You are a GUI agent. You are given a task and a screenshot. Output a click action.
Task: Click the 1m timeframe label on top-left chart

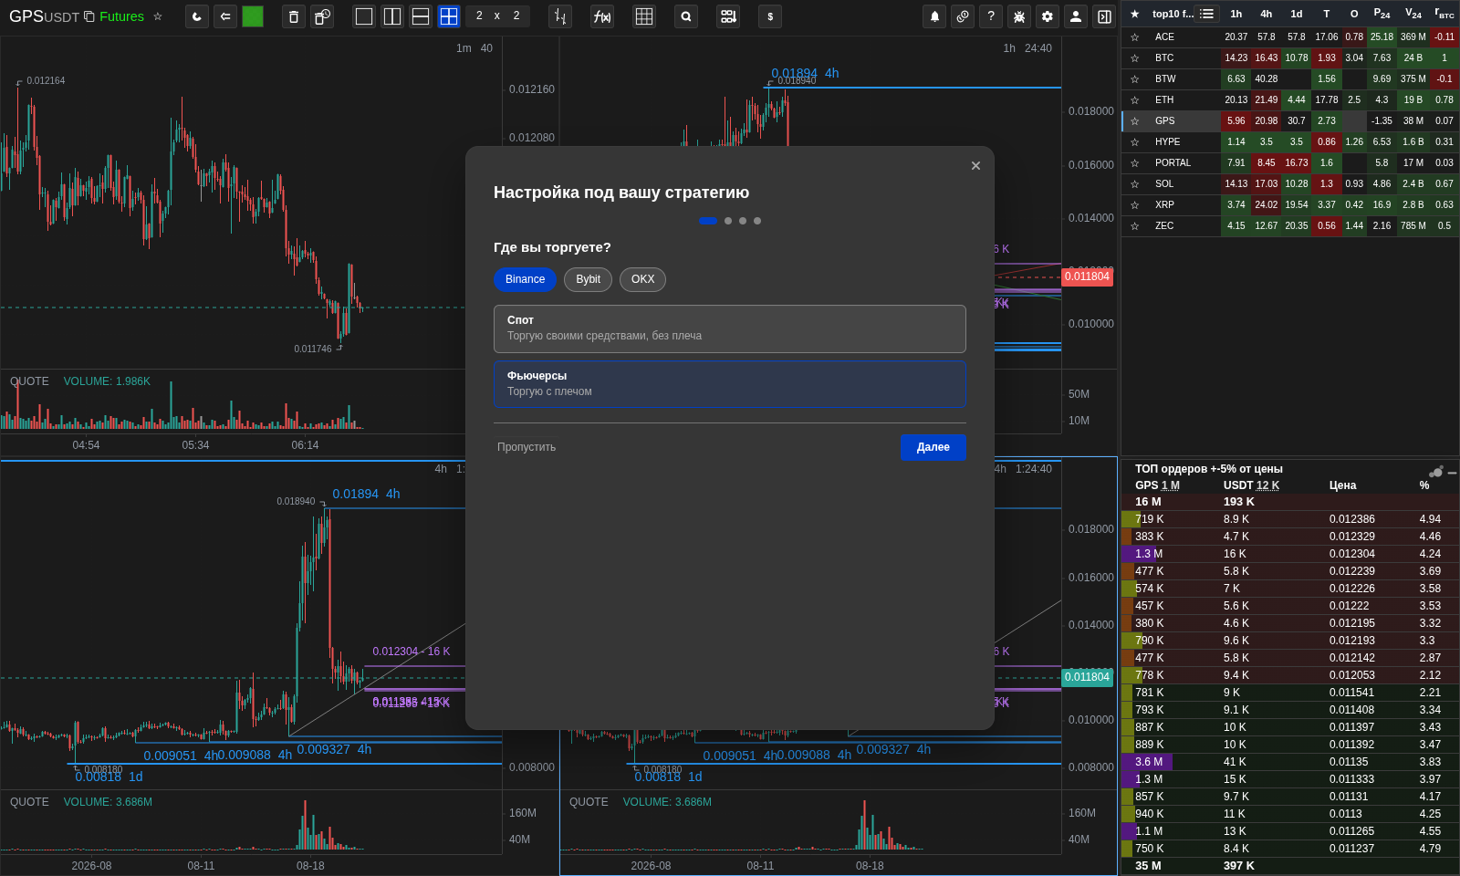(464, 48)
